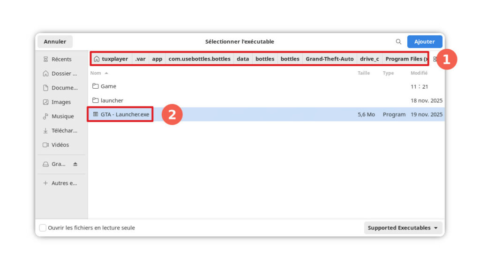Sort files by the Modifié column
The height and width of the screenshot is (274, 480).
(x=419, y=73)
